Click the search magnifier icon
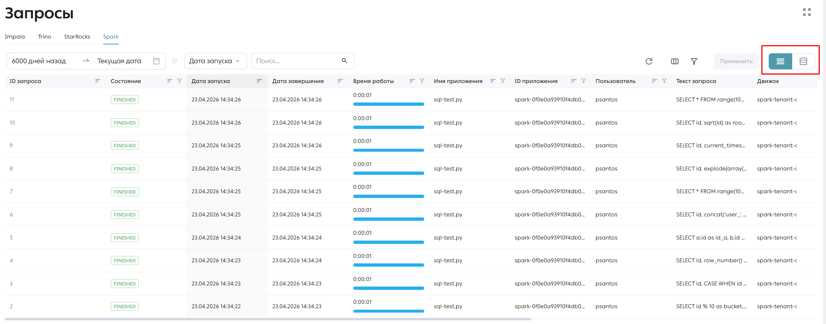This screenshot has height=324, width=826. pyautogui.click(x=345, y=61)
